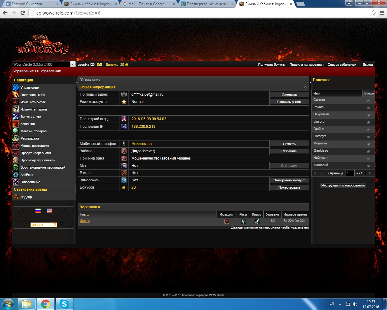Click the Russian flag language icon
The image size is (387, 310).
point(38,211)
